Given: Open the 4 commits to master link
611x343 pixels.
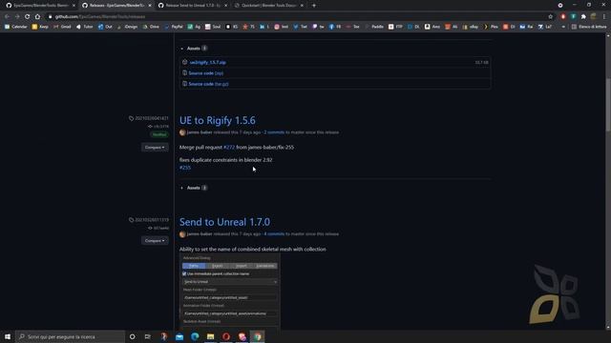Looking at the screenshot, I should click(x=274, y=234).
